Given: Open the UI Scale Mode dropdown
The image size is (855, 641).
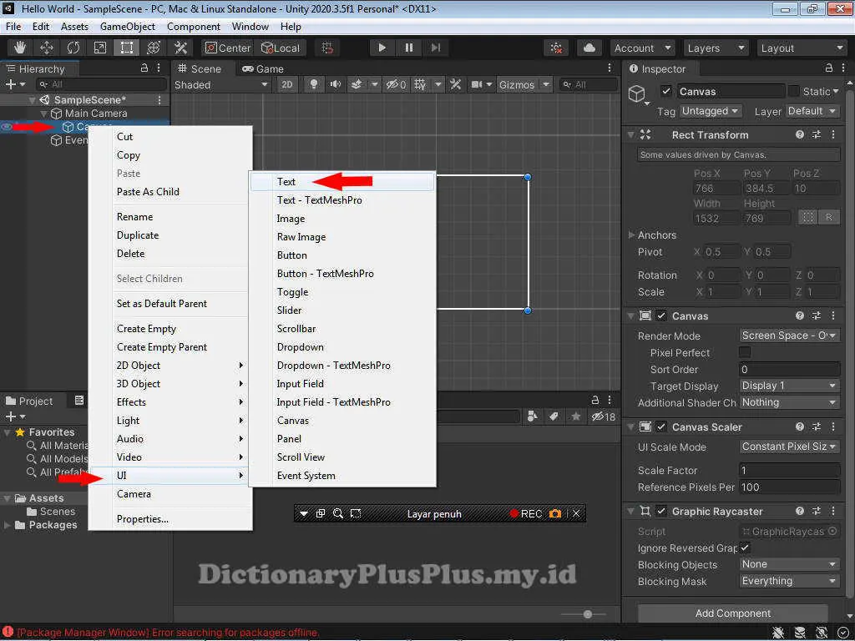Looking at the screenshot, I should click(790, 447).
